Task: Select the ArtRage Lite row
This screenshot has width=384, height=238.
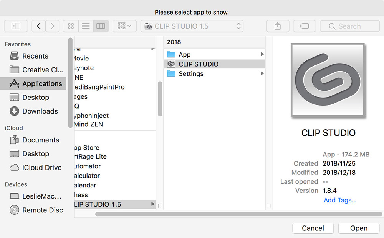Action: 115,157
